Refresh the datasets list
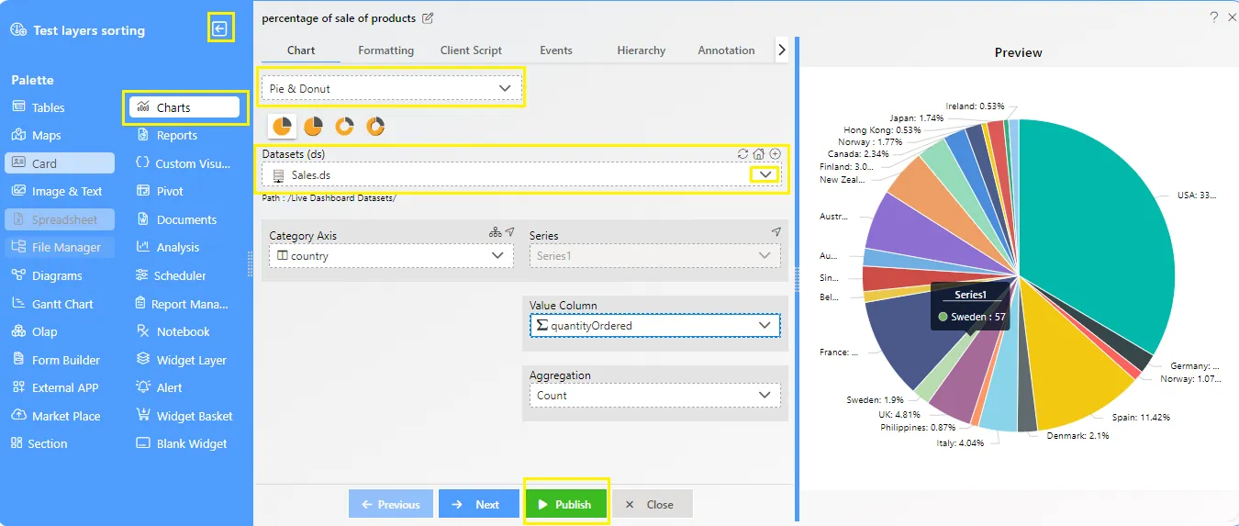1239x526 pixels. [x=743, y=154]
